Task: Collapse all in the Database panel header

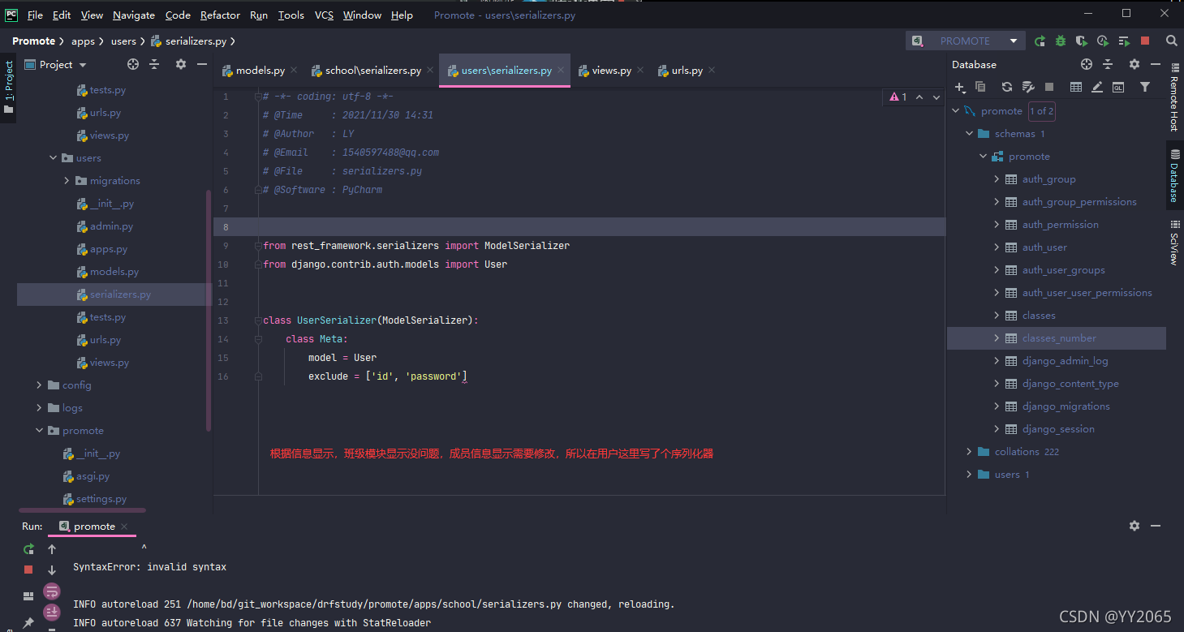Action: pos(1109,64)
